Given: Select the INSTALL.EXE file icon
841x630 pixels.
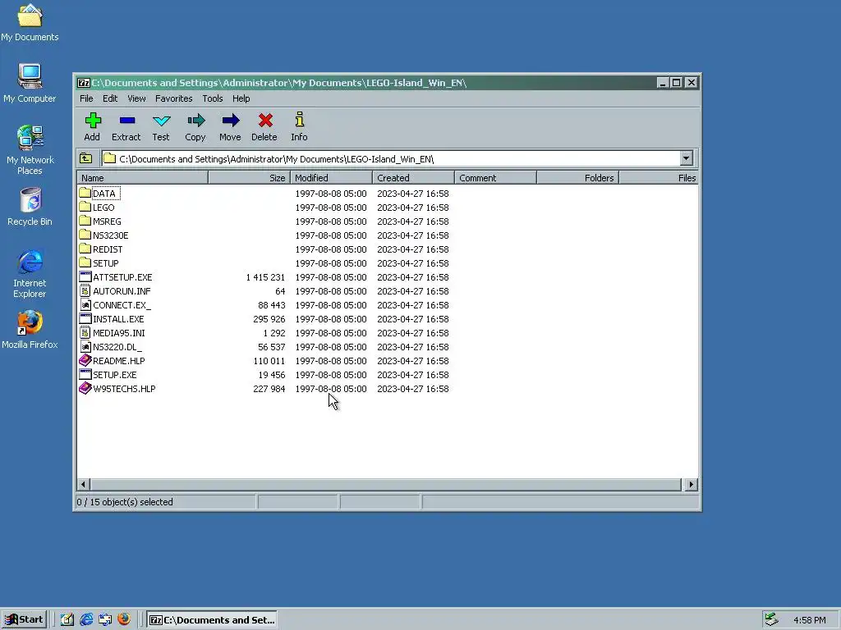Looking at the screenshot, I should (x=85, y=318).
